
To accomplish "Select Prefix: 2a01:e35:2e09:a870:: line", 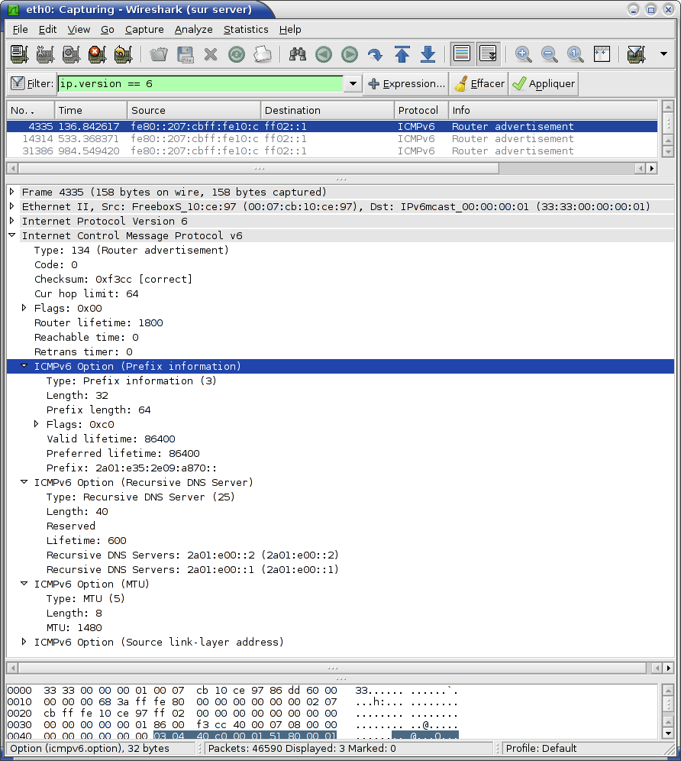I will (x=131, y=468).
